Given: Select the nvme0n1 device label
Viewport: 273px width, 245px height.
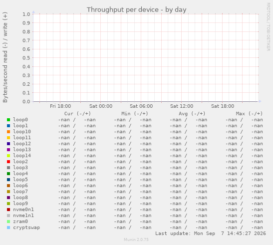Looking at the screenshot, I should pyautogui.click(x=23, y=210).
